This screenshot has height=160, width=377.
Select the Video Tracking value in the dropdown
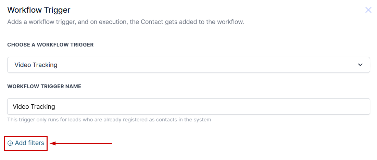[x=36, y=65]
